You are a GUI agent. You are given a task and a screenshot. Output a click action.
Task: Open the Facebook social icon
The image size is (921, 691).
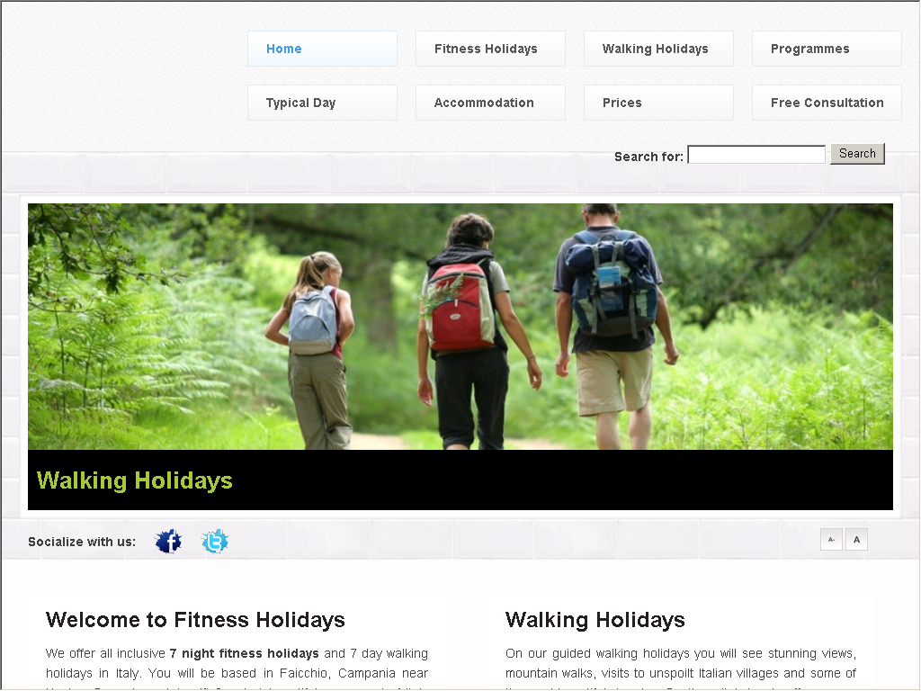(x=168, y=541)
